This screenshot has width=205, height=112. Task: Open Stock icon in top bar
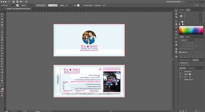pyautogui.click(x=17, y=2)
